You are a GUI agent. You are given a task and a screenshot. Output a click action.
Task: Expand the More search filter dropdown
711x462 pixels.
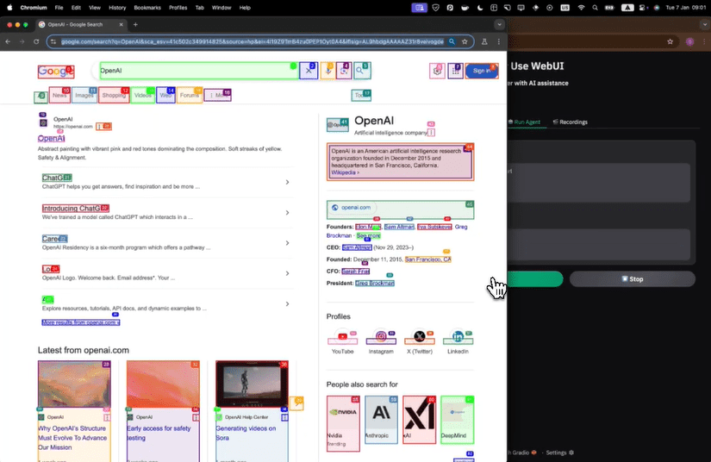218,95
